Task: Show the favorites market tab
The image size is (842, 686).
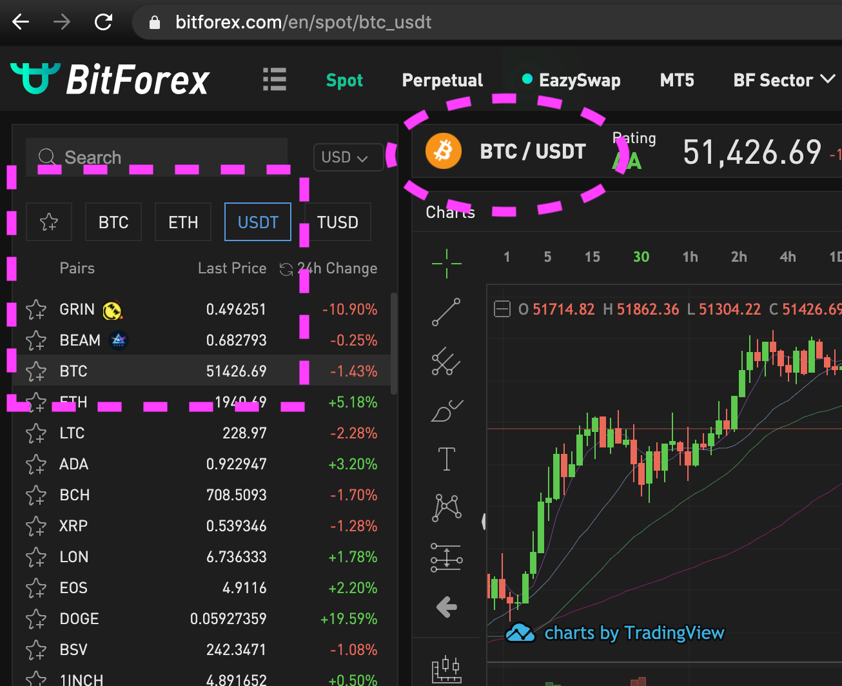Action: tap(49, 222)
